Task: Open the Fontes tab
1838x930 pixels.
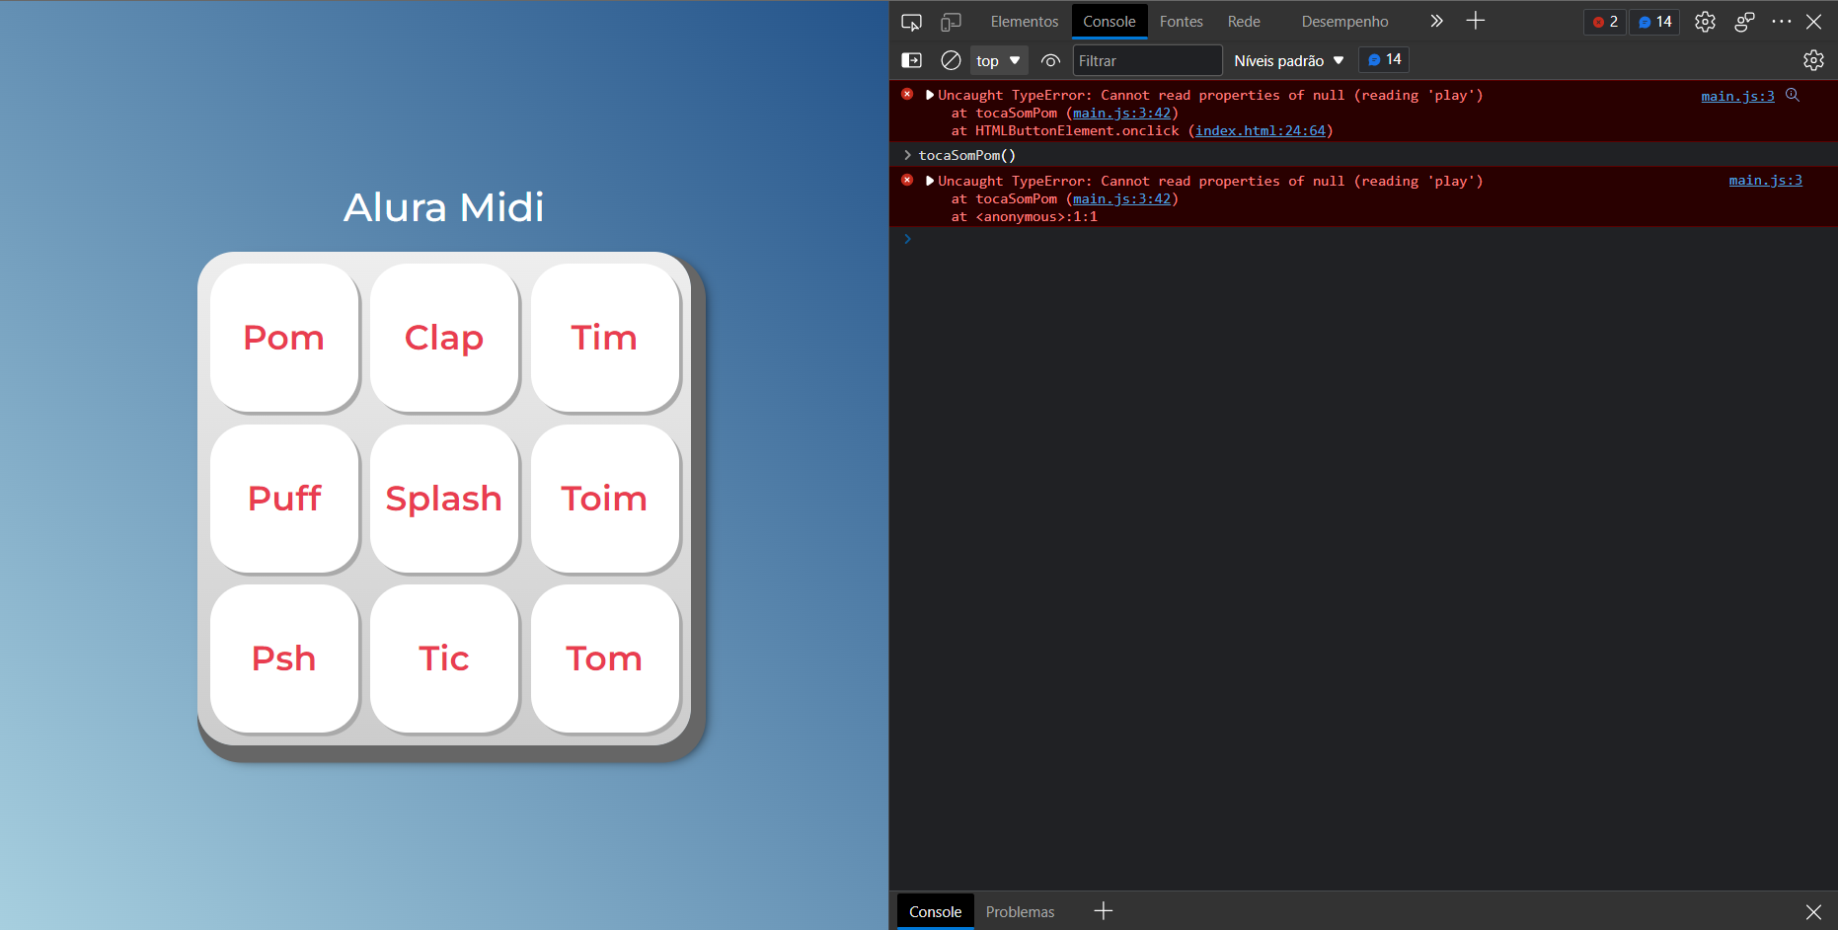Action: pyautogui.click(x=1182, y=22)
